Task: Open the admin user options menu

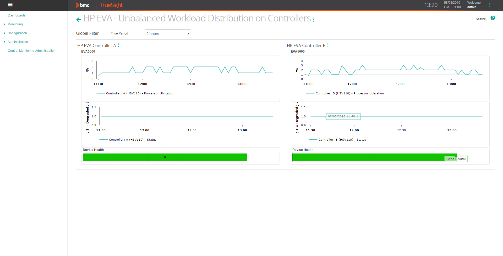Action: coord(489,5)
